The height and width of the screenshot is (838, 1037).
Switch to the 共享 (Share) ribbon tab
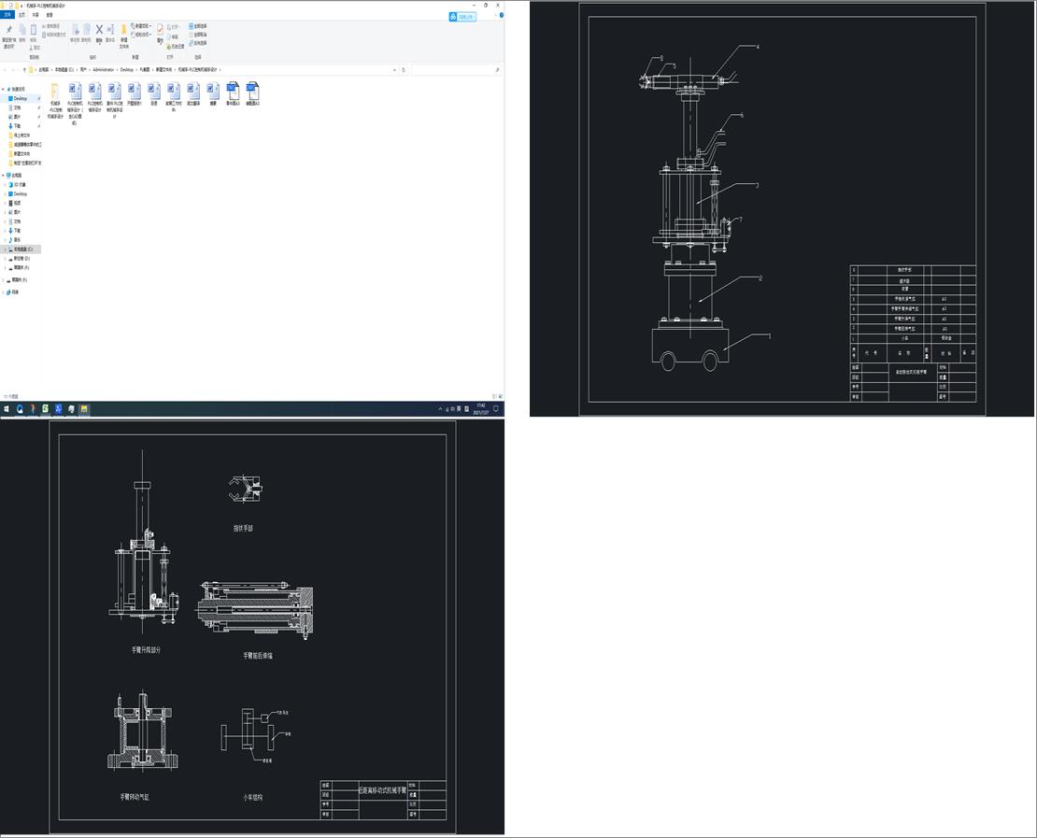coord(36,15)
